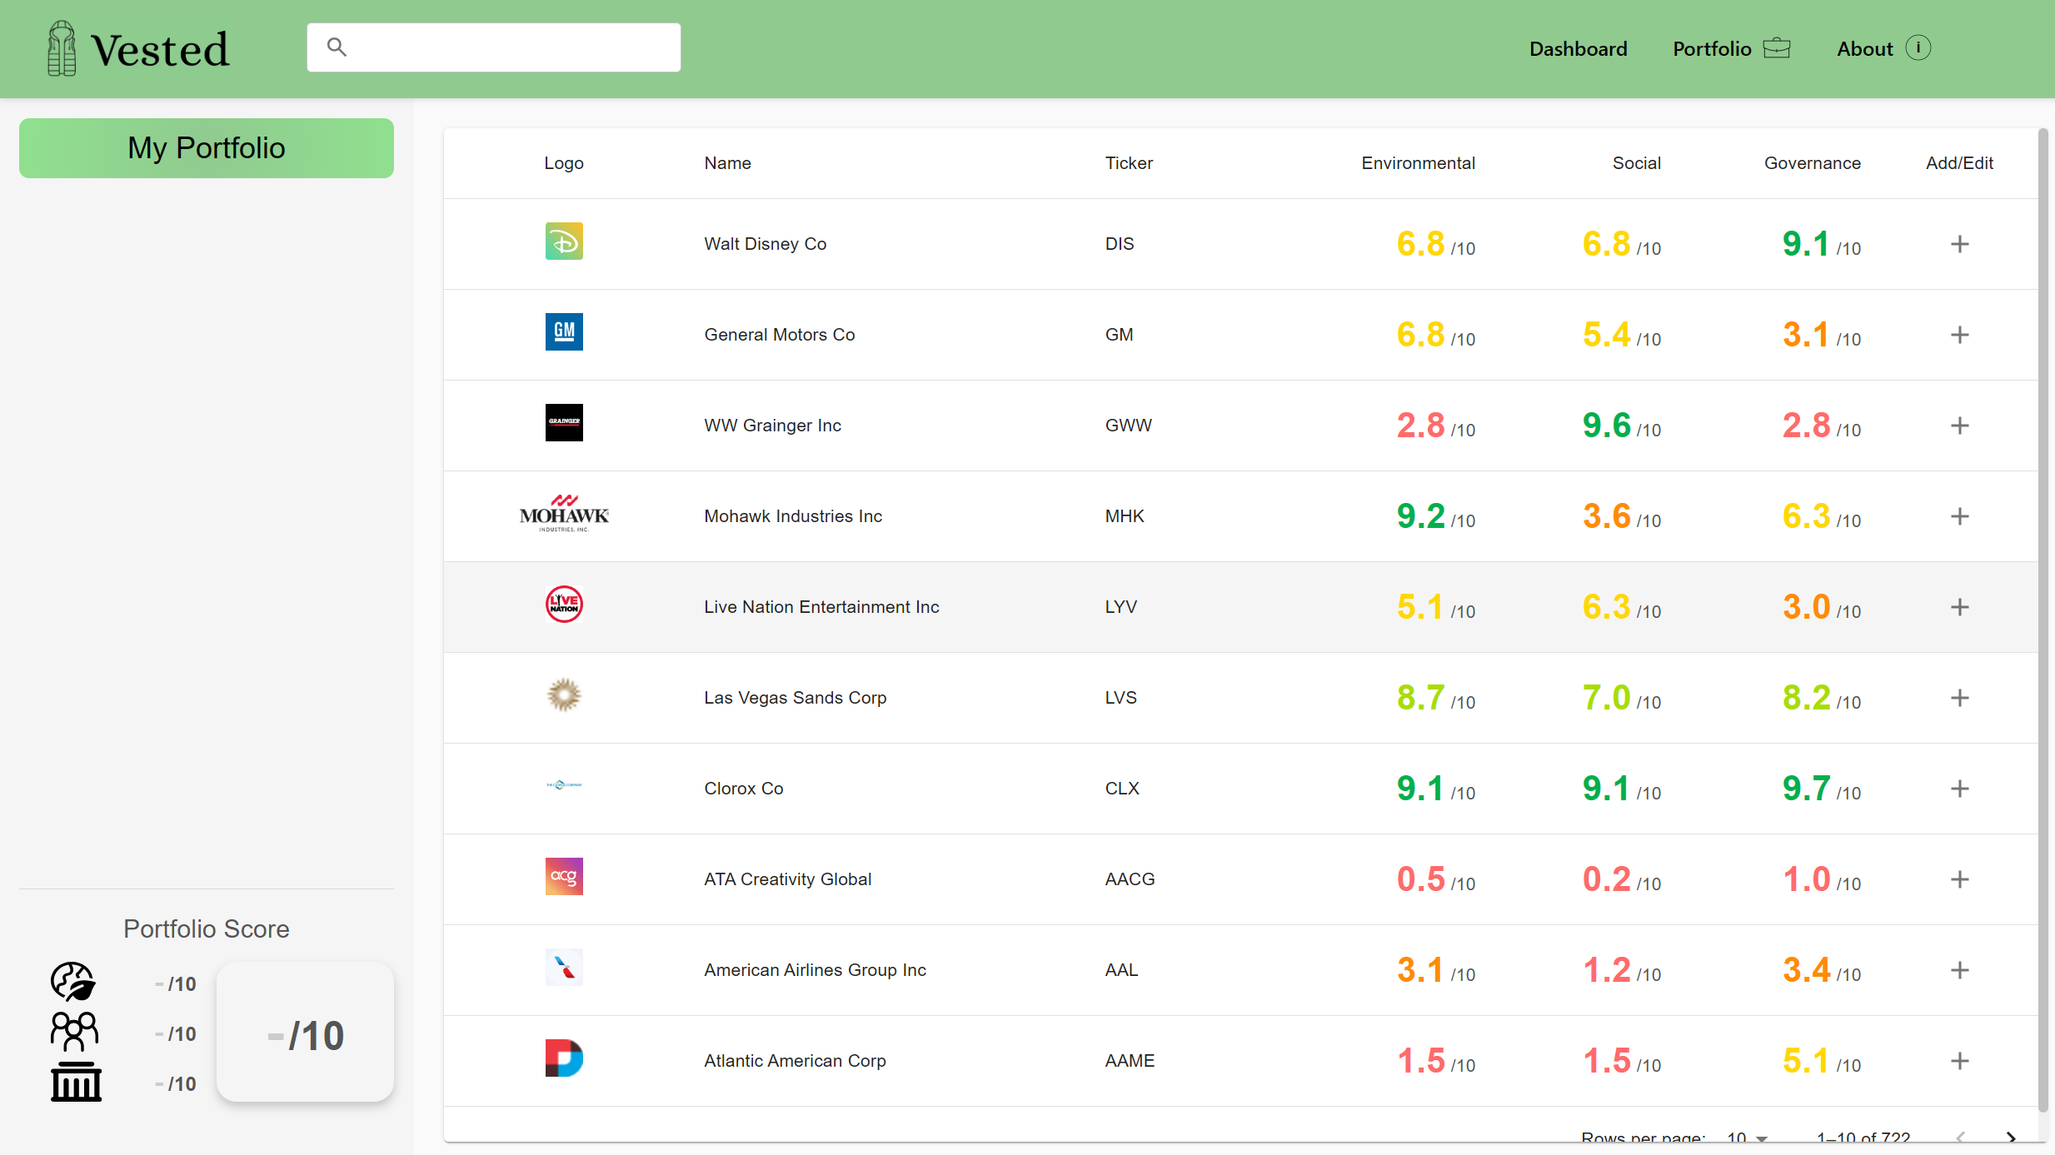Open the Dashboard menu item
The image size is (2055, 1155).
(1578, 49)
